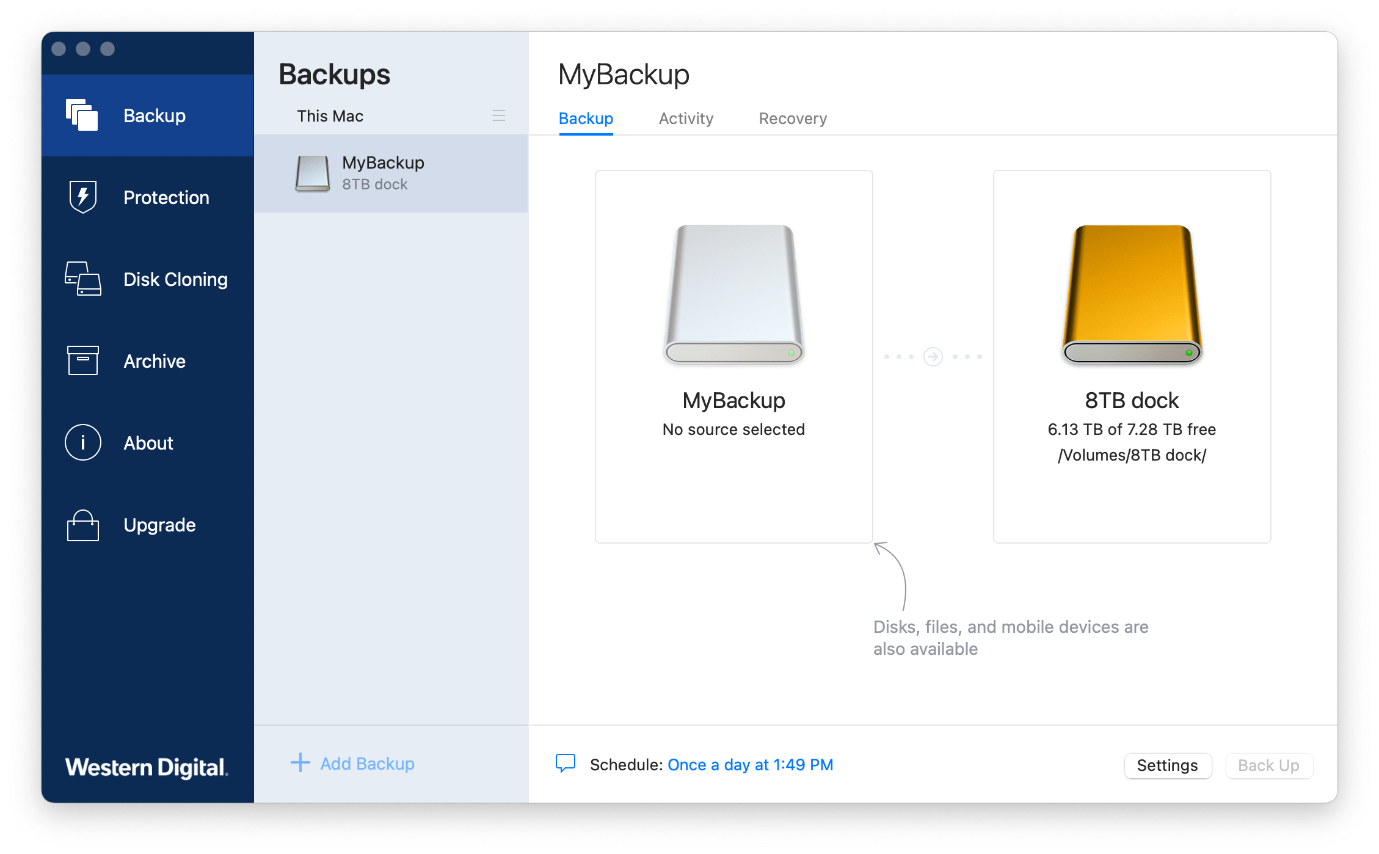The image size is (1379, 854).
Task: Click the Upgrade shopping bag icon
Action: click(x=82, y=525)
